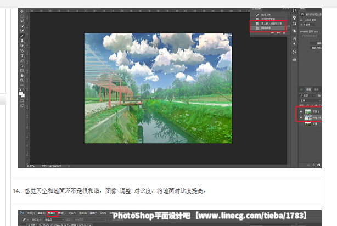
Task: Expand the status bar arrow menu
Action: (69, 166)
